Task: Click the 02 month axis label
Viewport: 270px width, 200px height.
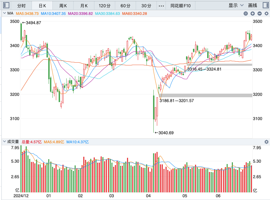Action: pyautogui.click(x=80, y=196)
